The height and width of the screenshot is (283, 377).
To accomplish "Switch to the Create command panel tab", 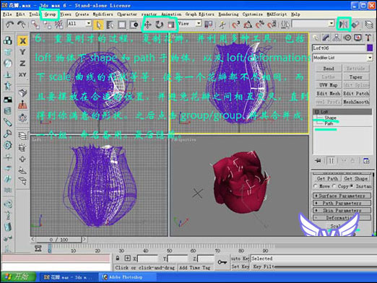I will pos(316,38).
